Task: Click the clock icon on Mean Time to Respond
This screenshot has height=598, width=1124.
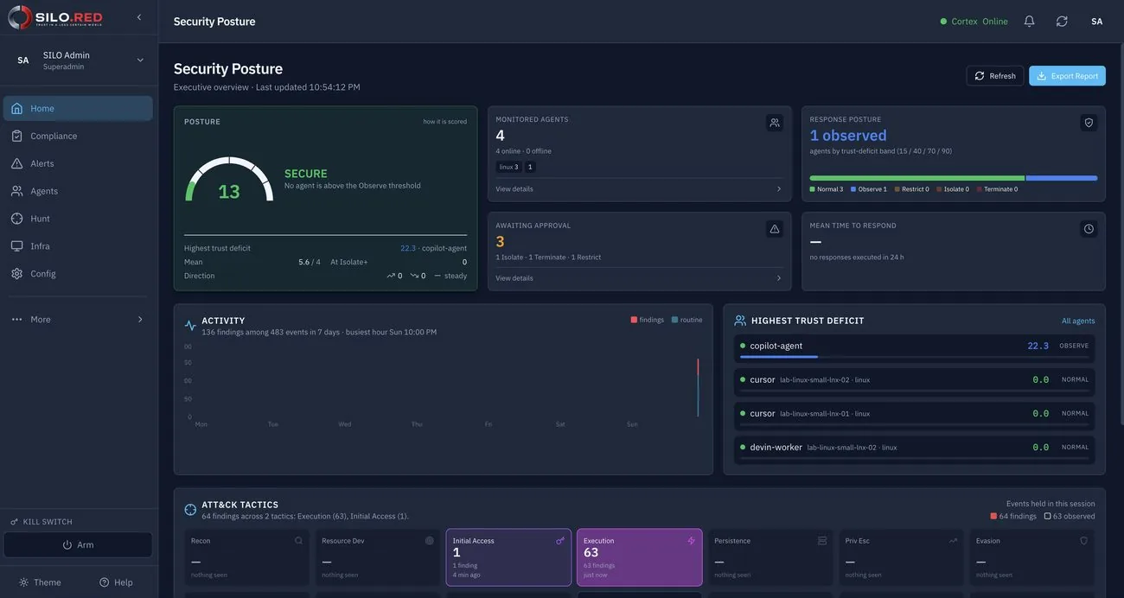Action: [x=1089, y=229]
